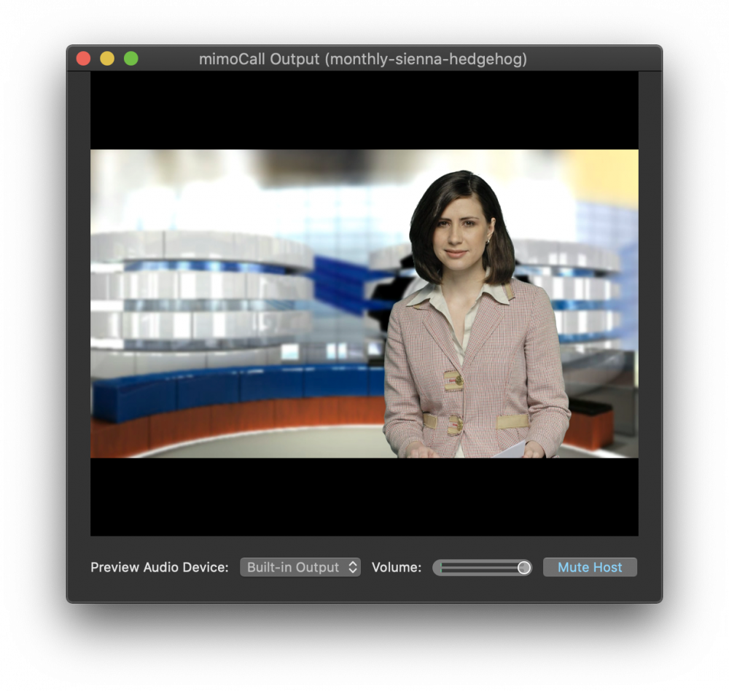Minimize the mimoCall Output window
This screenshot has height=691, width=729.
[107, 58]
